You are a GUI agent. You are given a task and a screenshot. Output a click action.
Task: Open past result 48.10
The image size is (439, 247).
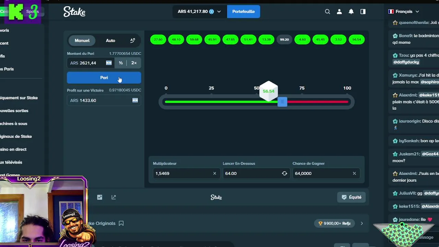pos(176,39)
